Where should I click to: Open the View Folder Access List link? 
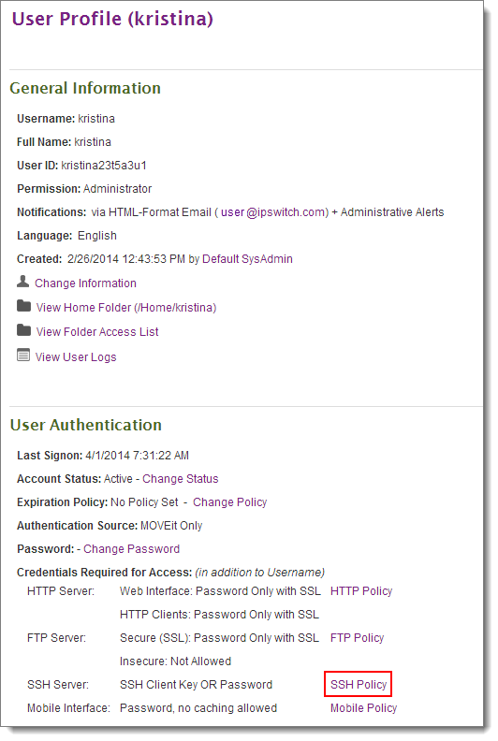pyautogui.click(x=97, y=332)
